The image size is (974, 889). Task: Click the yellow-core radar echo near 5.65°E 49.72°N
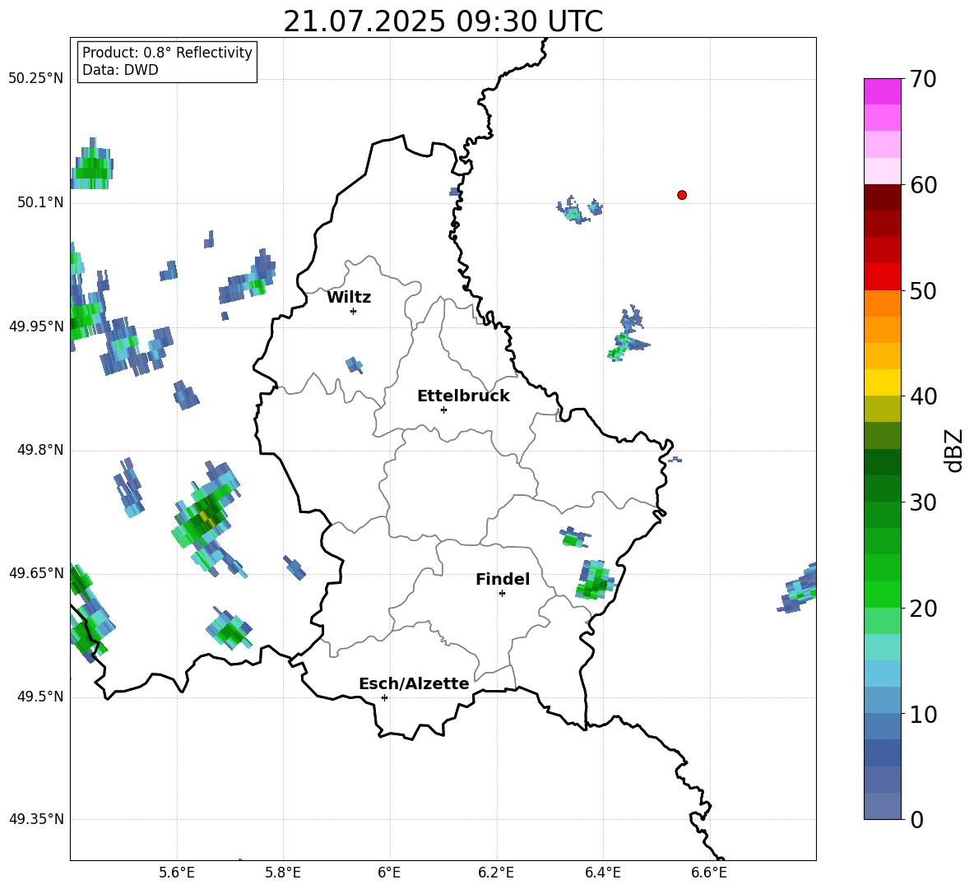pos(206,518)
